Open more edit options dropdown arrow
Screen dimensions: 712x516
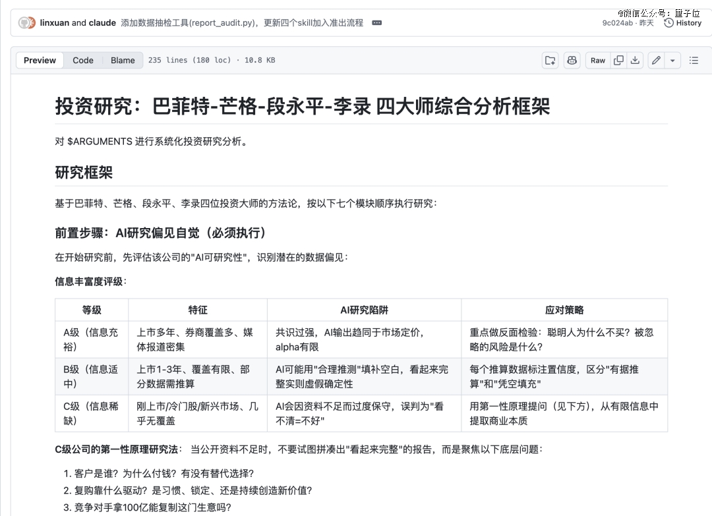click(x=672, y=61)
